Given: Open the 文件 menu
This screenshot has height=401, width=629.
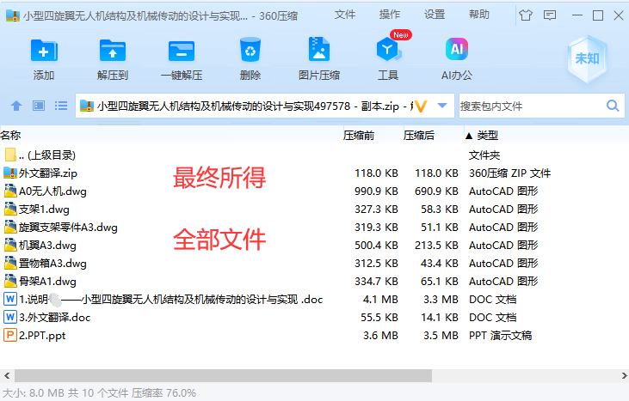Looking at the screenshot, I should click(345, 15).
